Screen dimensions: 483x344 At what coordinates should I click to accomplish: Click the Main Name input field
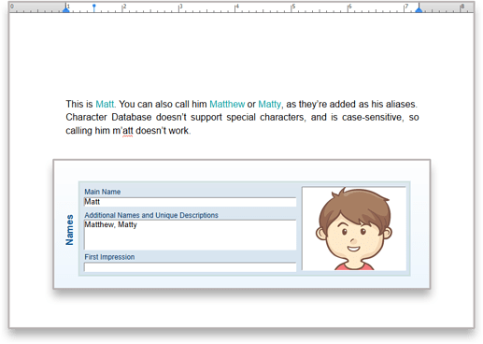coord(190,202)
